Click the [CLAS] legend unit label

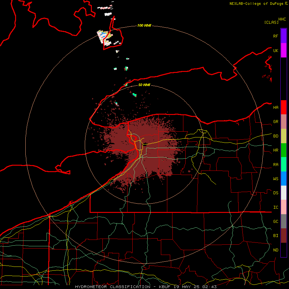click(271, 22)
